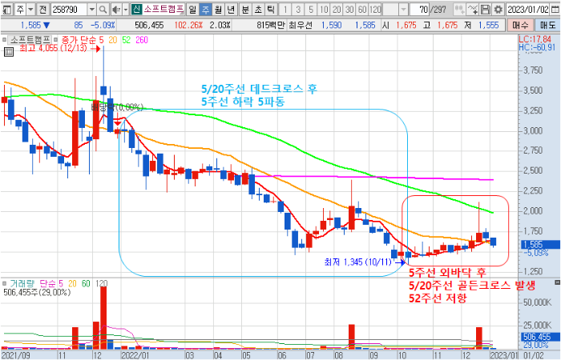This screenshot has height=360, width=561.
Task: Click the -5.09% change rate text
Action: click(103, 25)
